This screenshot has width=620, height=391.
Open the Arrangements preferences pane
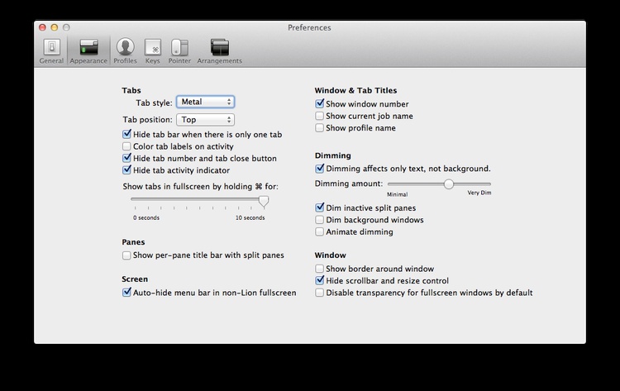220,48
